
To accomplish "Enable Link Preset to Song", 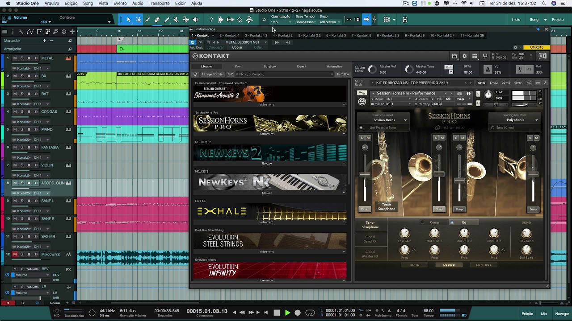I will point(361,128).
